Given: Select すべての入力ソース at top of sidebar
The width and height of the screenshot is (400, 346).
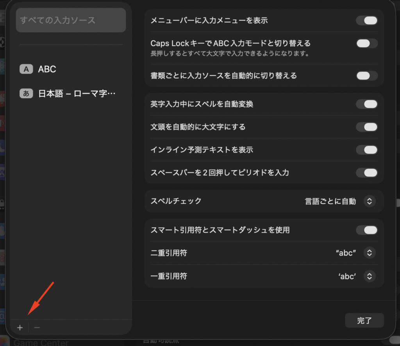Looking at the screenshot, I should [x=71, y=20].
